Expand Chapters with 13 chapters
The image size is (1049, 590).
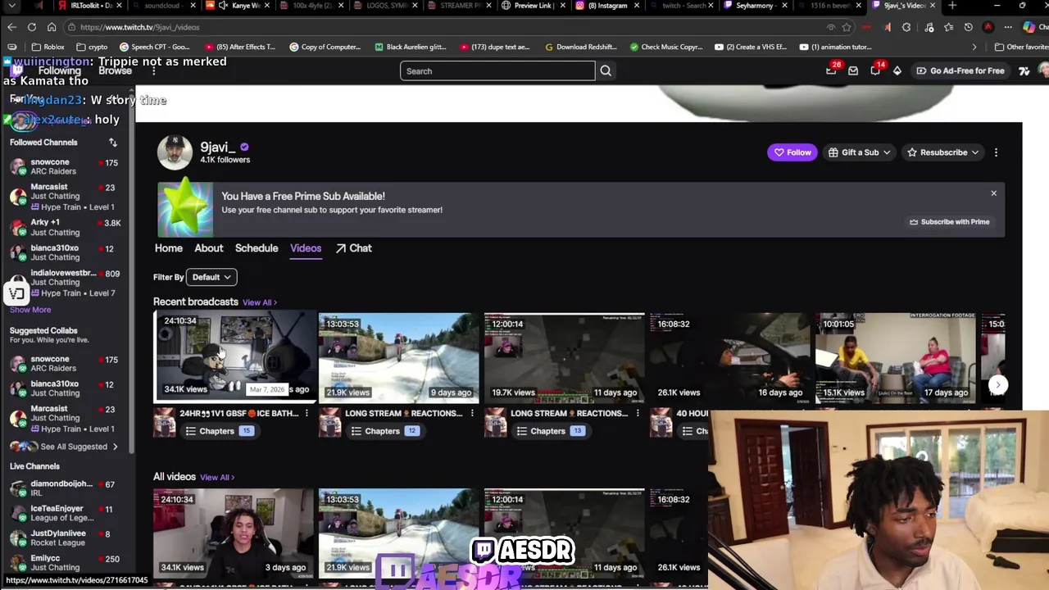(x=549, y=431)
